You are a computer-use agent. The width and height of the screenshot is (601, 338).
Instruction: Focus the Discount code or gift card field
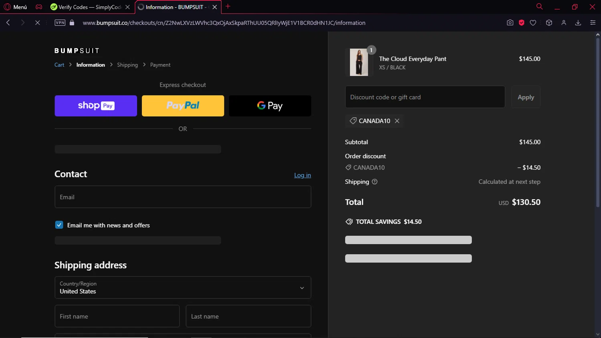click(425, 97)
